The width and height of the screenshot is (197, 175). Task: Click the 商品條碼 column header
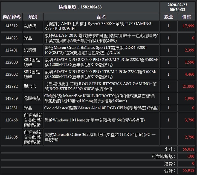[x=11, y=17]
